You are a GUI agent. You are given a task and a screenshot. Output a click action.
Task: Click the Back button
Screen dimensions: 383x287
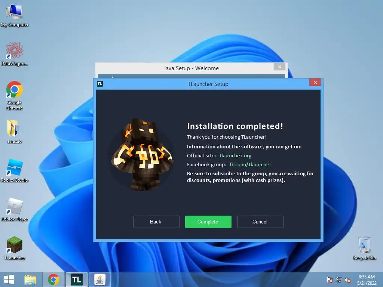coord(156,222)
